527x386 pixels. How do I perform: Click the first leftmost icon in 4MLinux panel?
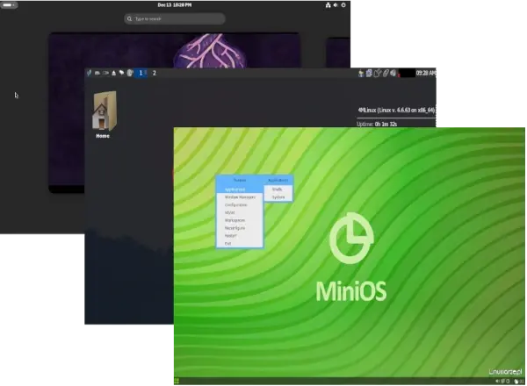pos(89,73)
